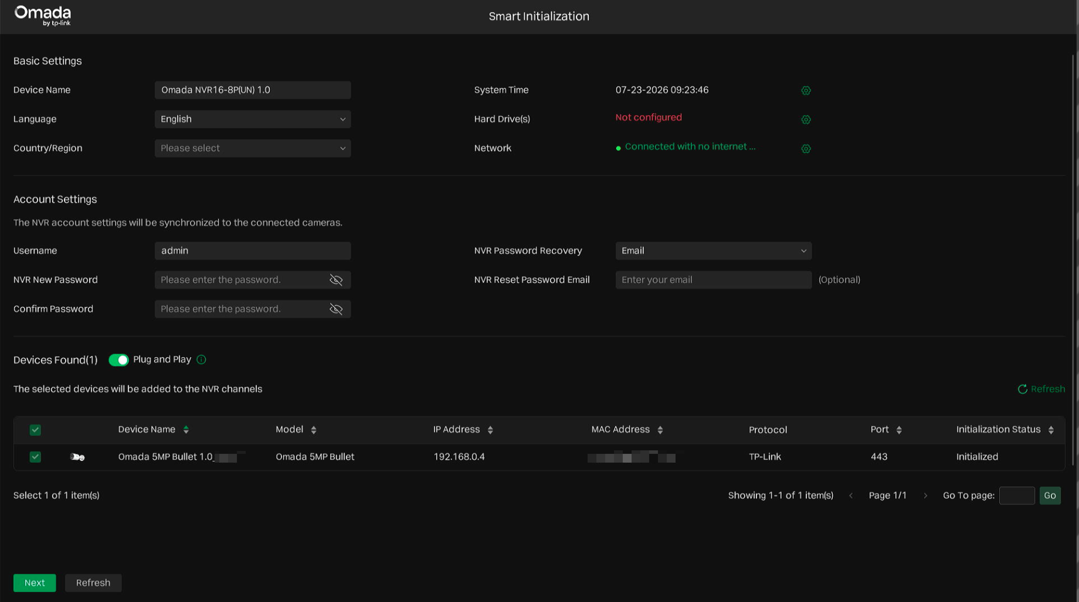This screenshot has height=602, width=1079.
Task: Click Go button for page jump
Action: pos(1050,495)
